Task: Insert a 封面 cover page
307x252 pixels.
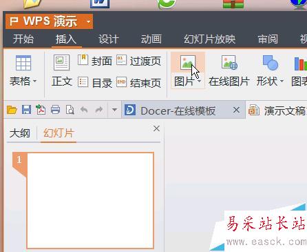Action: pyautogui.click(x=95, y=61)
